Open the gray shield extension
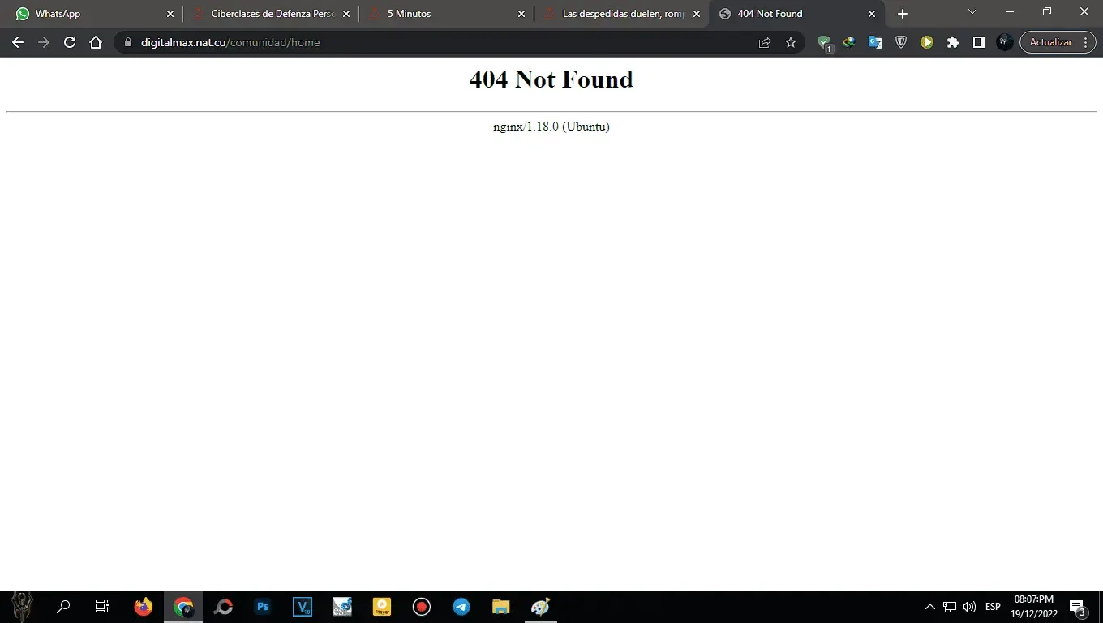 901,42
